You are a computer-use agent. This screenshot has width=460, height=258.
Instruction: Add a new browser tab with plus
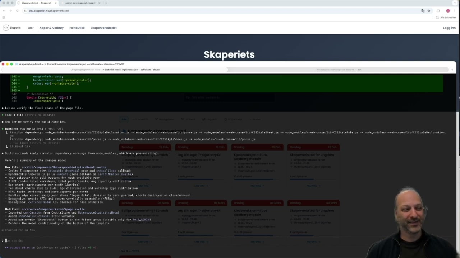coord(106,3)
